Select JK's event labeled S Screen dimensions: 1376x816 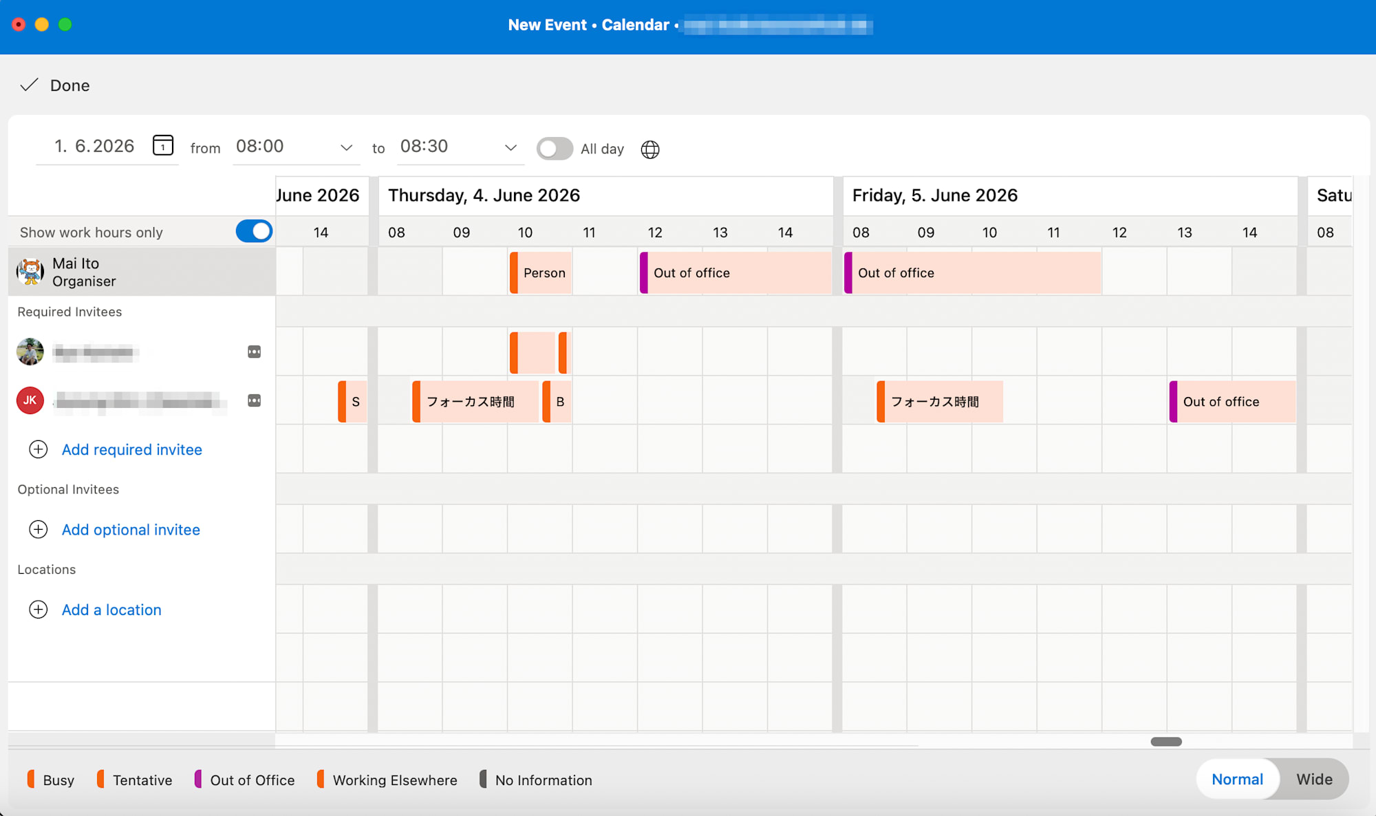pos(352,401)
